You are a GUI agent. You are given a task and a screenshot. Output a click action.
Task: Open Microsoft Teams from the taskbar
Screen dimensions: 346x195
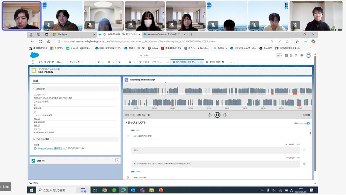pyautogui.click(x=142, y=190)
